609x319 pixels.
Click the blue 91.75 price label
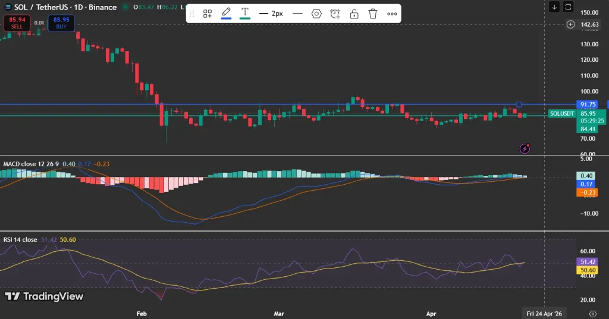[588, 105]
